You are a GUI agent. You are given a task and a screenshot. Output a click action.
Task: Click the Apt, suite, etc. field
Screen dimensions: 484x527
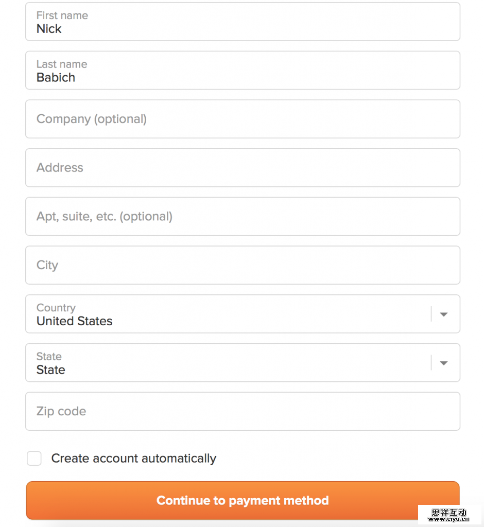[243, 217]
